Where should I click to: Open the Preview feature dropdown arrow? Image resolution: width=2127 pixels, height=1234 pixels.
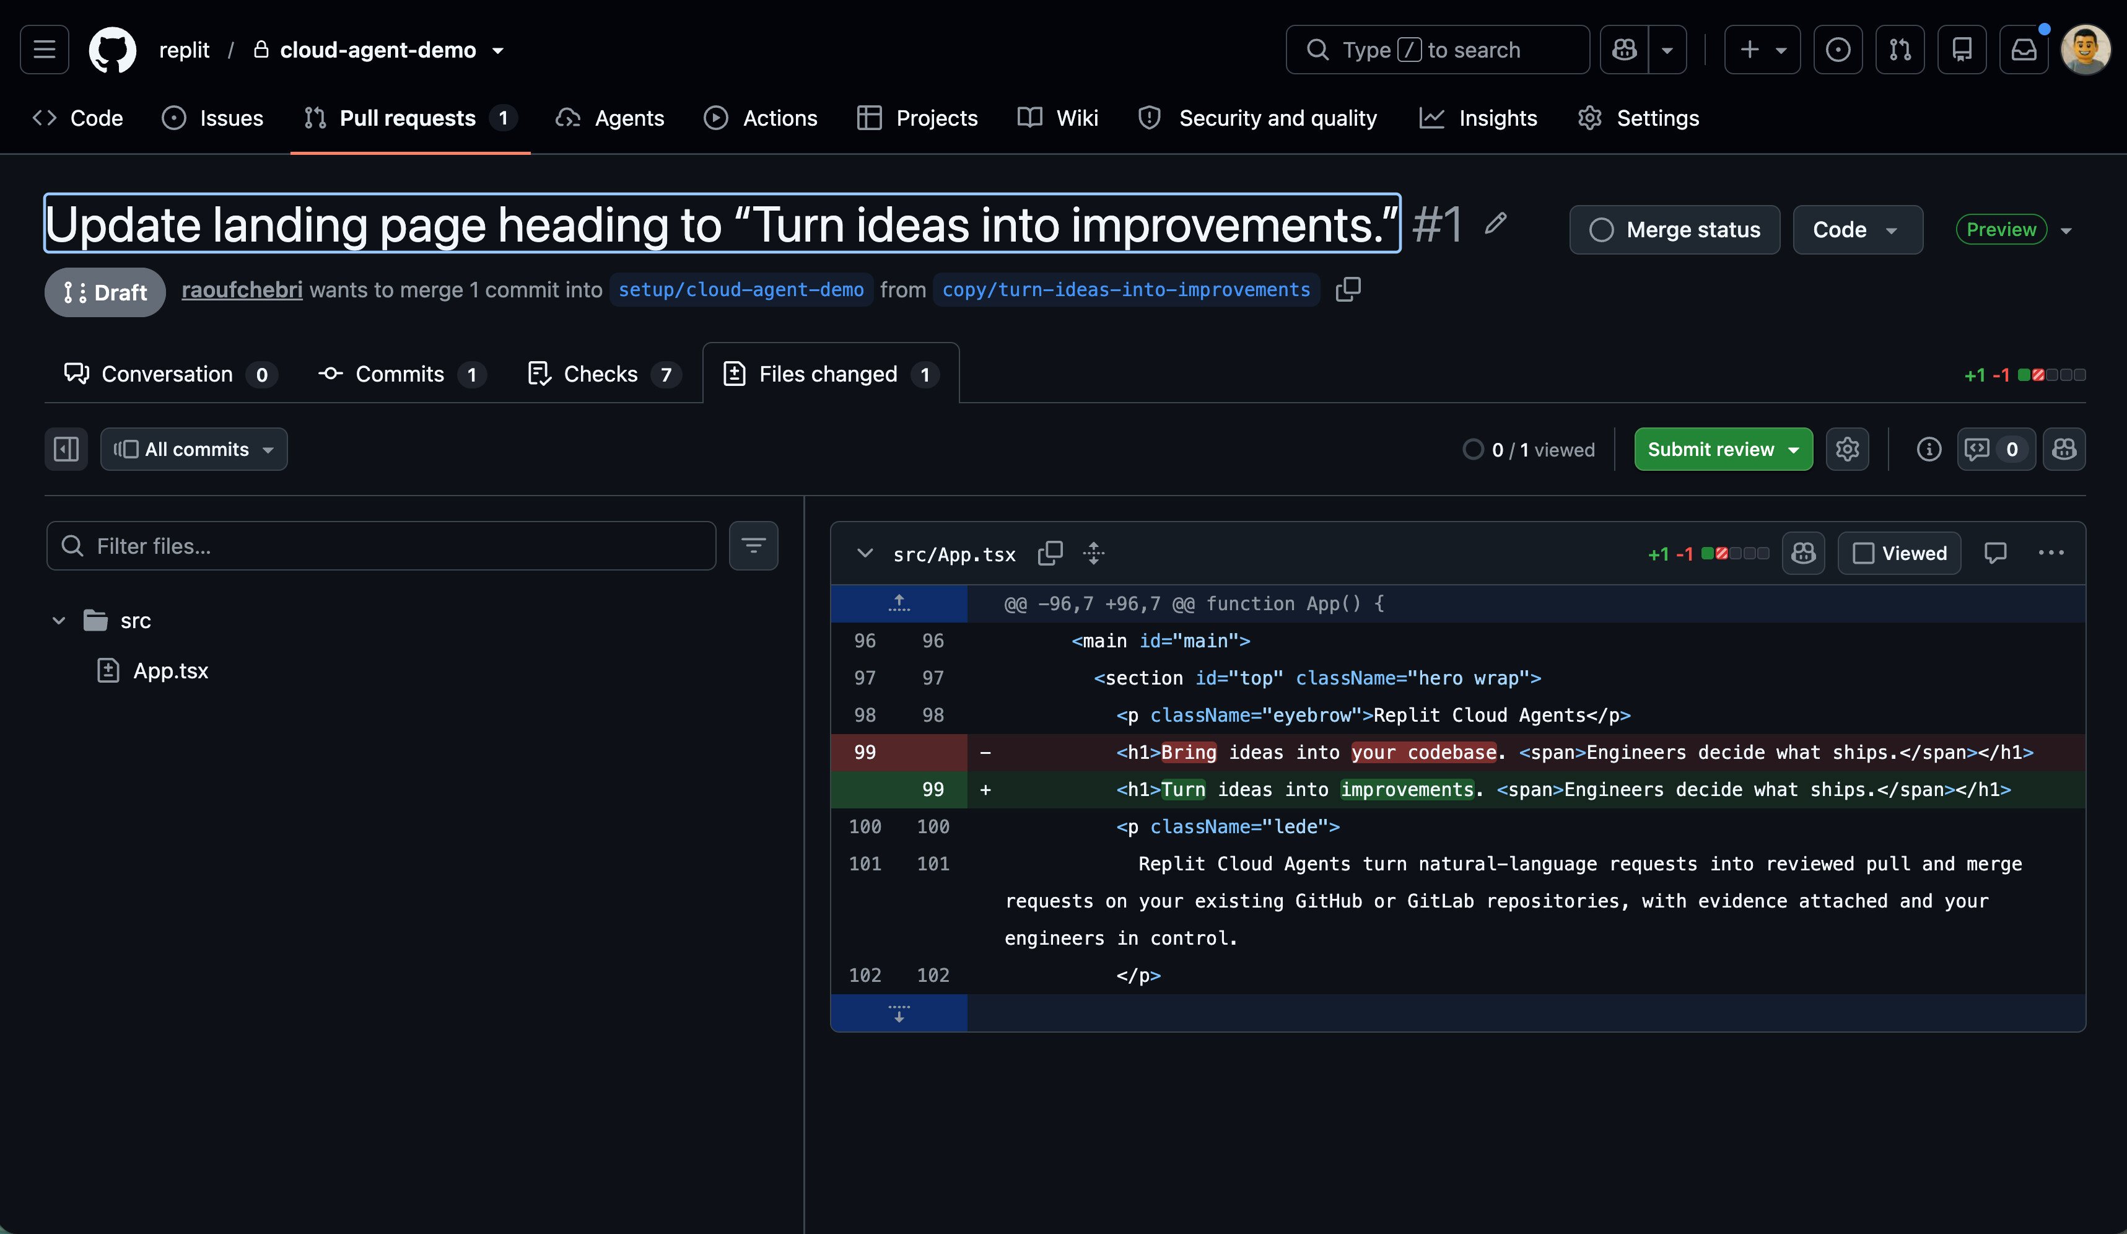pyautogui.click(x=2066, y=230)
